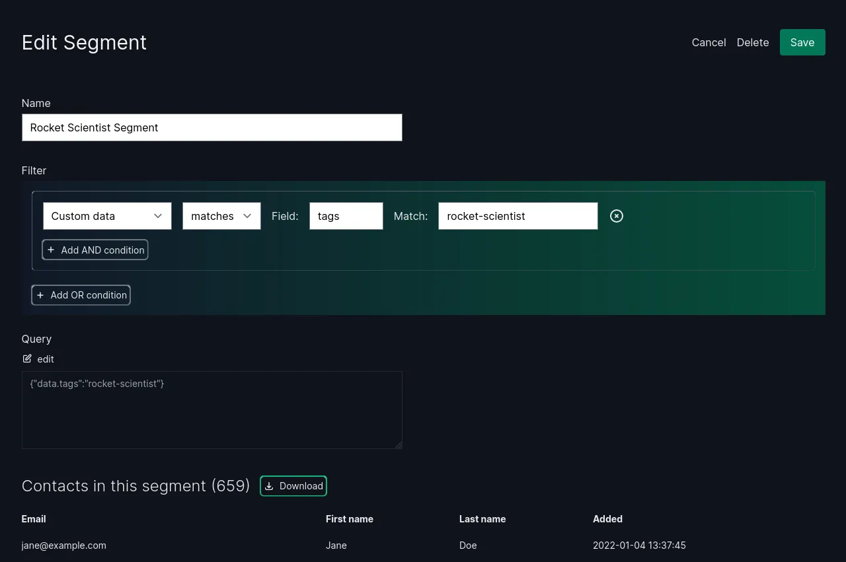Click inside the Query JSON text area

coord(211,409)
